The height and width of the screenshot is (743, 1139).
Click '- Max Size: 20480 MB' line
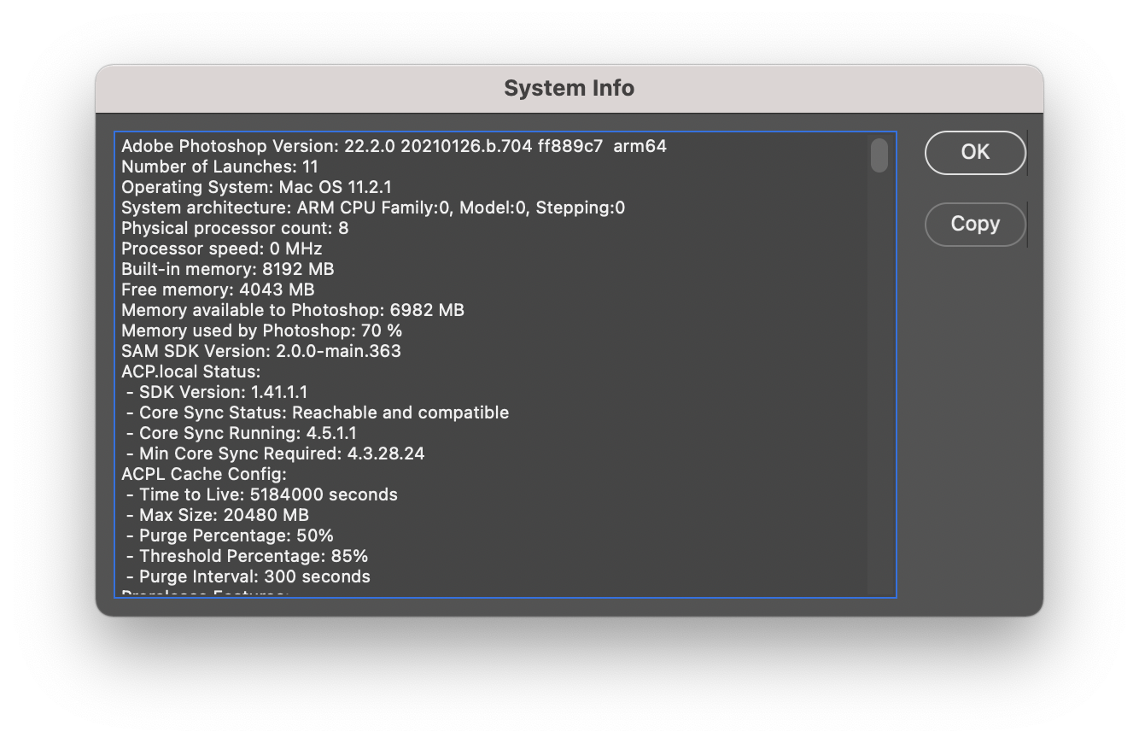pyautogui.click(x=217, y=515)
